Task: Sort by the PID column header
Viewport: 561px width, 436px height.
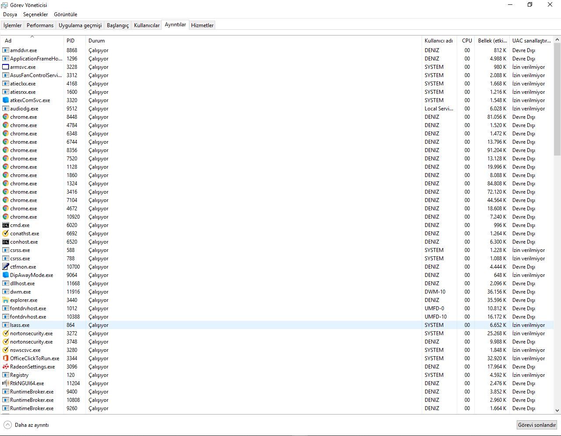Action: (75, 41)
